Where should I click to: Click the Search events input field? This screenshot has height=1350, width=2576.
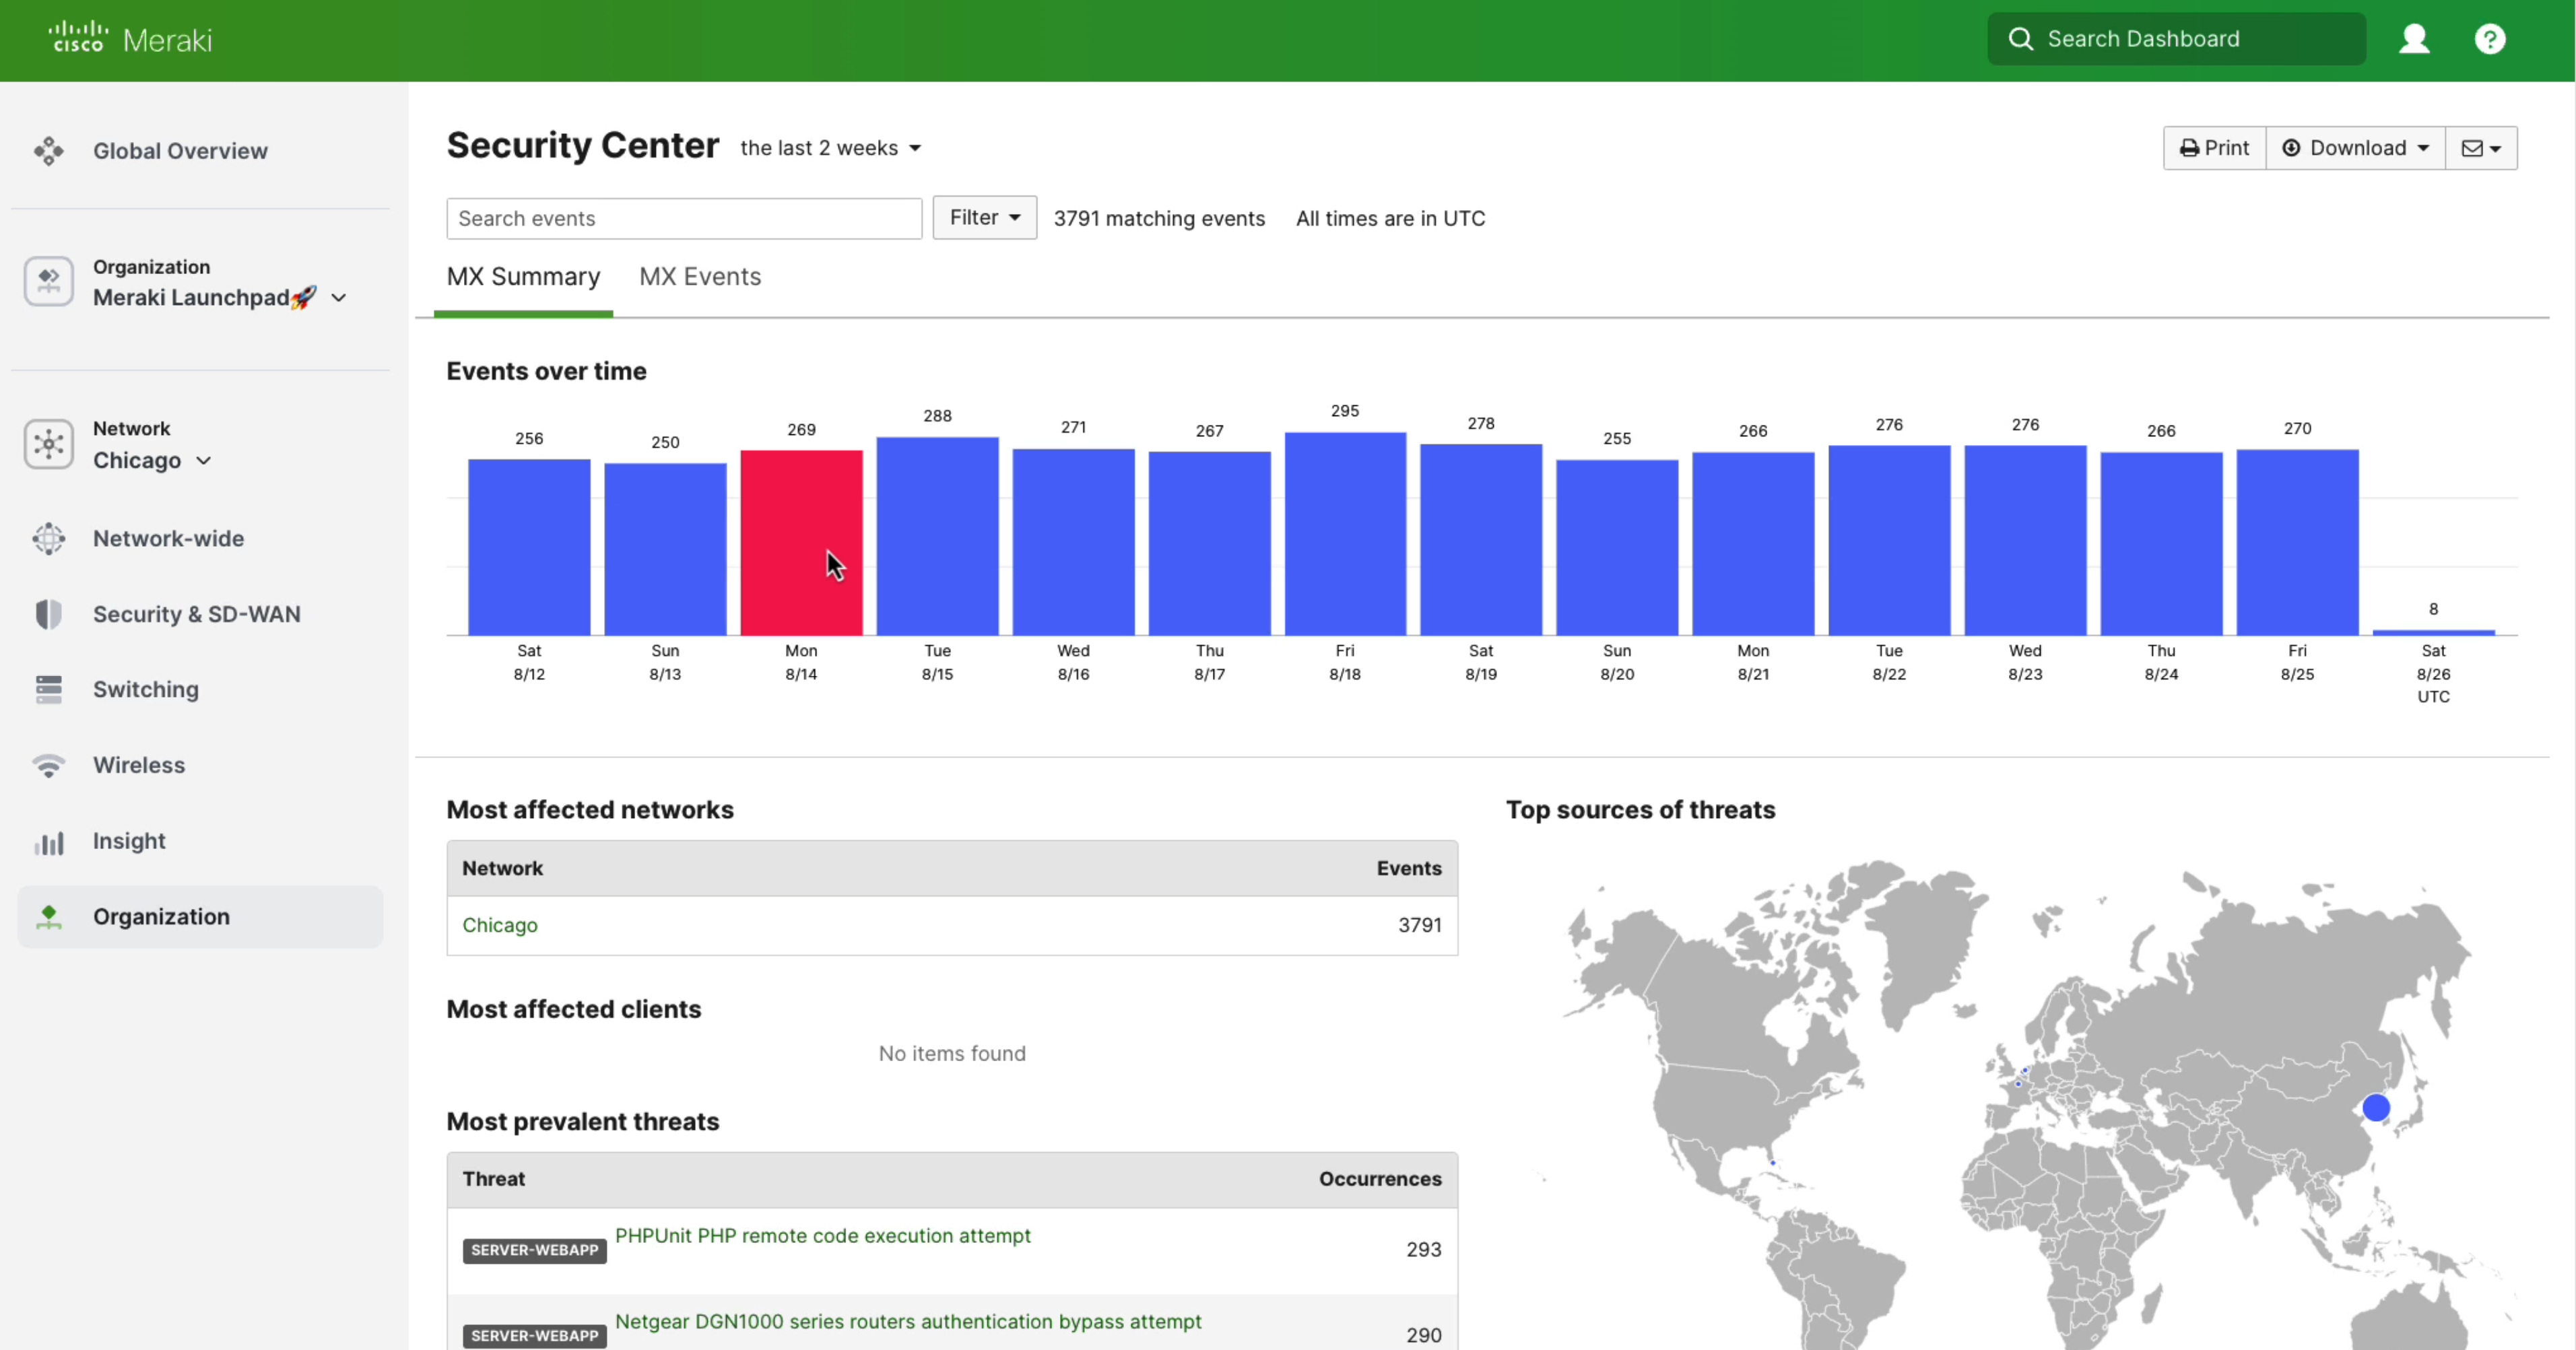tap(684, 218)
